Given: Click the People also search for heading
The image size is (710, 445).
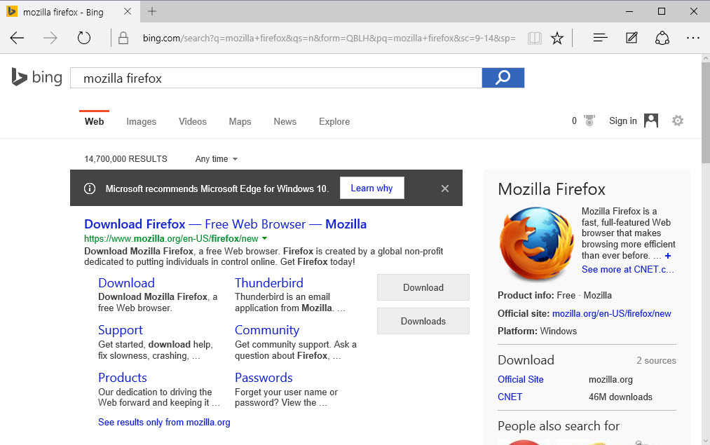Looking at the screenshot, I should [559, 426].
